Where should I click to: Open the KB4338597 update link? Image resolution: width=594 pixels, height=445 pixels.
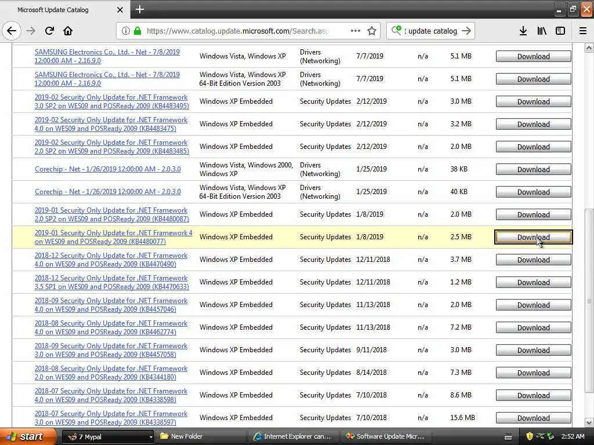pyautogui.click(x=111, y=418)
